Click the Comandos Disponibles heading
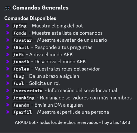 (30, 18)
